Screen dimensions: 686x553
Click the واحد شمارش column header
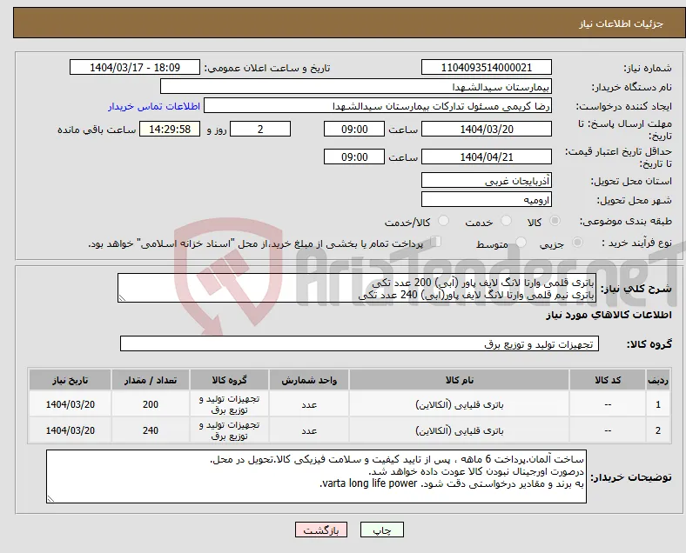tap(309, 380)
